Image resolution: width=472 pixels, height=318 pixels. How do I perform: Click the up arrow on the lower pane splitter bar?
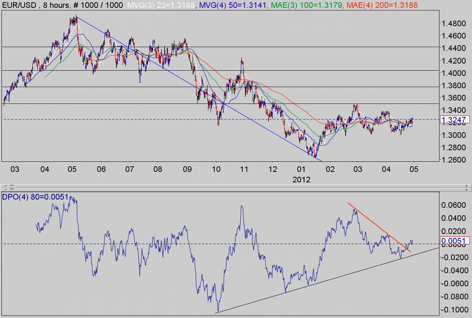[x=6, y=190]
